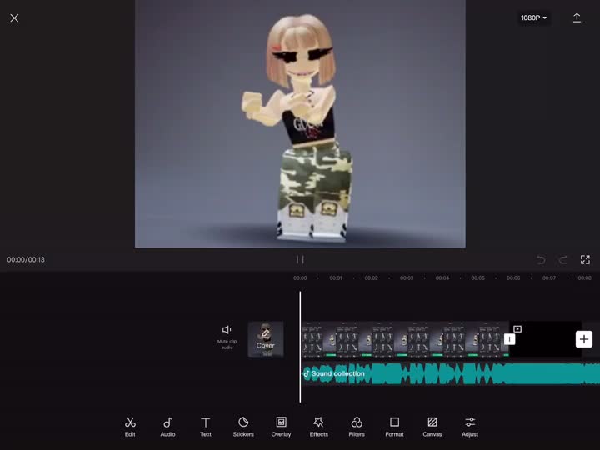Toggle Mute clip audio
Screen dimensions: 600x450
click(x=227, y=337)
